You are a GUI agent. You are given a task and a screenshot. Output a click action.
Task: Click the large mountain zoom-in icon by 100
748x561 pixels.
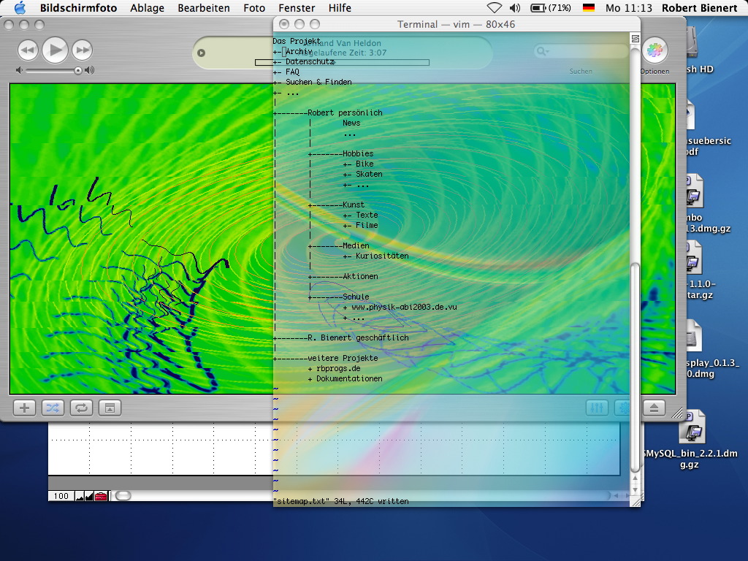click(x=89, y=496)
